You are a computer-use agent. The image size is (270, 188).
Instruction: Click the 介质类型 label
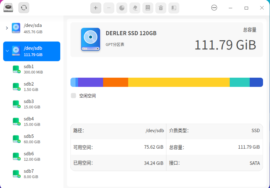tap(179, 131)
